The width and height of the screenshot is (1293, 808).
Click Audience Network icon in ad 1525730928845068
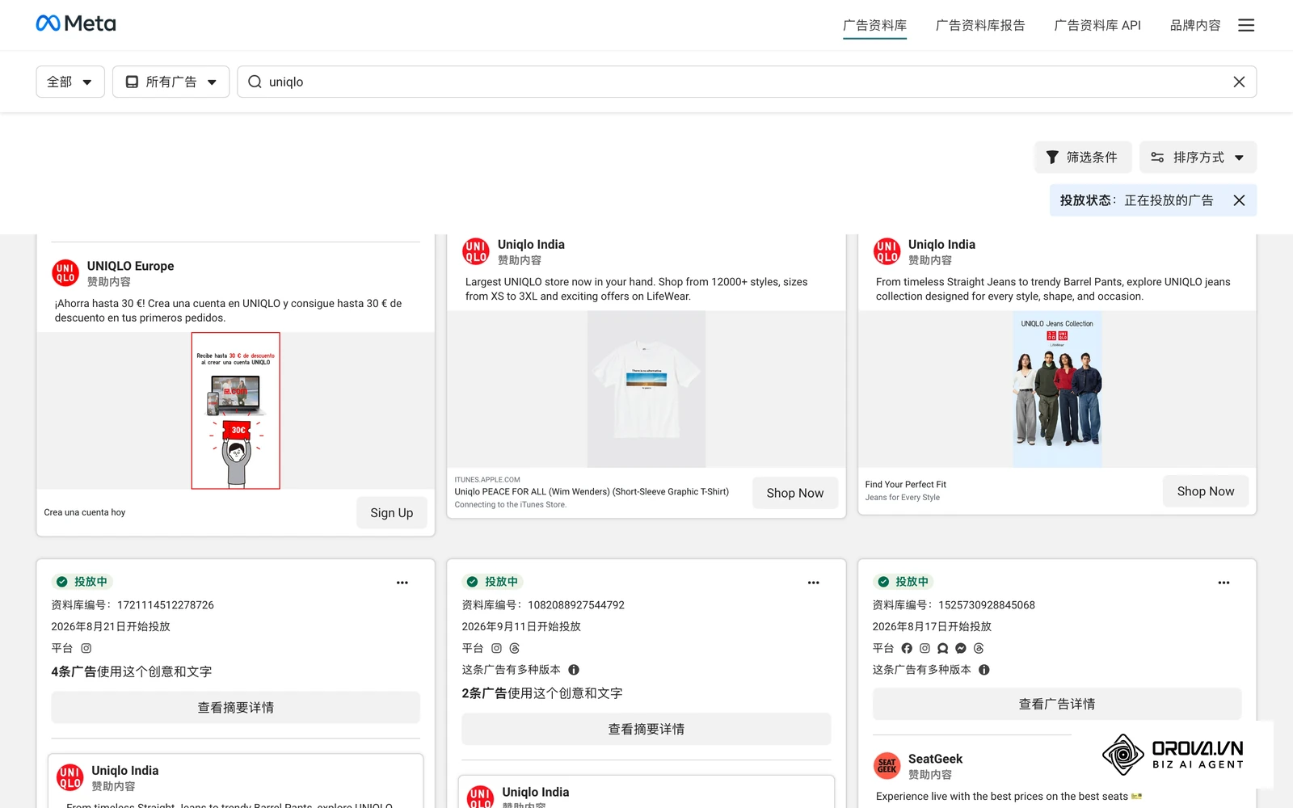pyautogui.click(x=942, y=648)
